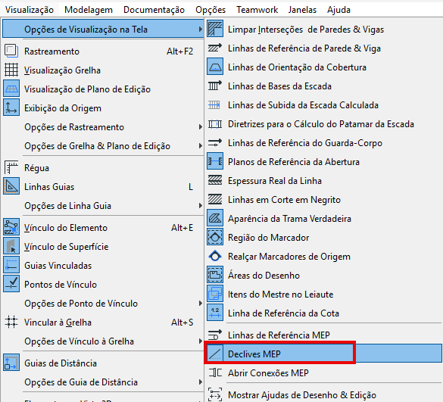Screen dimensions: 443x402
Task: Click Região do Marcador icon
Action: click(215, 237)
